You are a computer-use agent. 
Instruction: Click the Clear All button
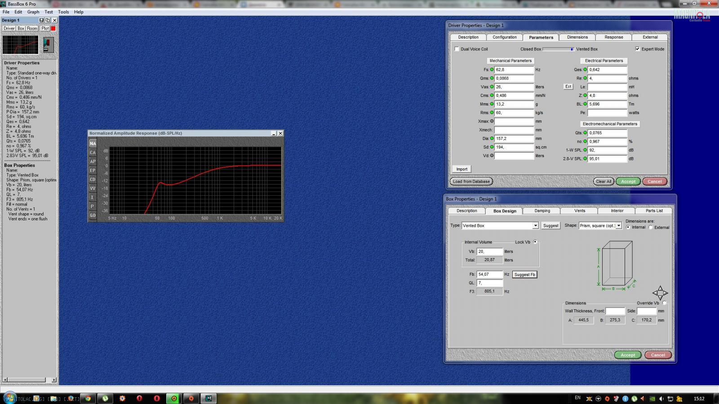pyautogui.click(x=604, y=181)
